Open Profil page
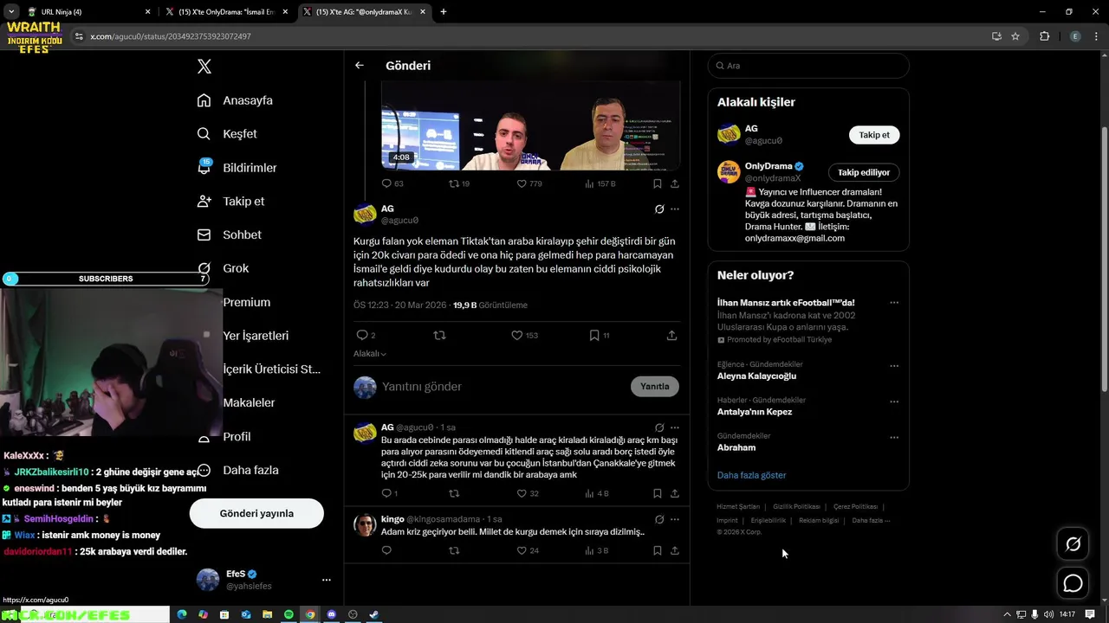1109x623 pixels. click(x=236, y=437)
